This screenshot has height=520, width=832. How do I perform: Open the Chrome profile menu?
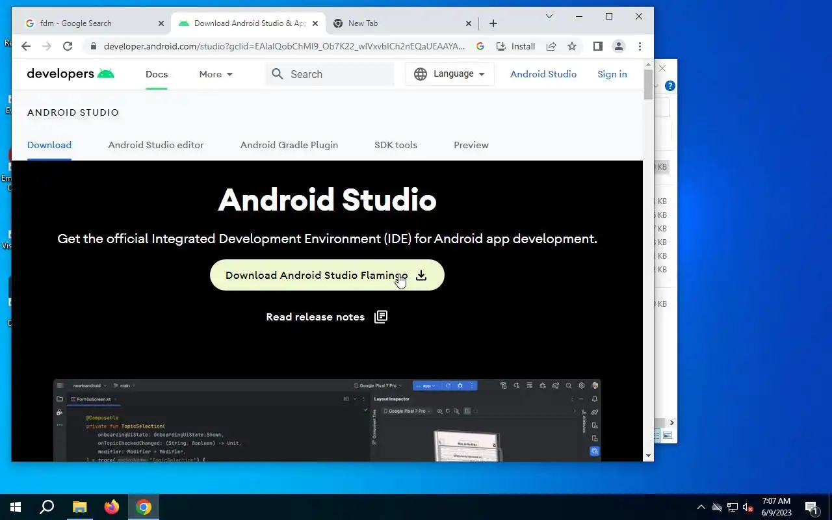[x=619, y=46]
